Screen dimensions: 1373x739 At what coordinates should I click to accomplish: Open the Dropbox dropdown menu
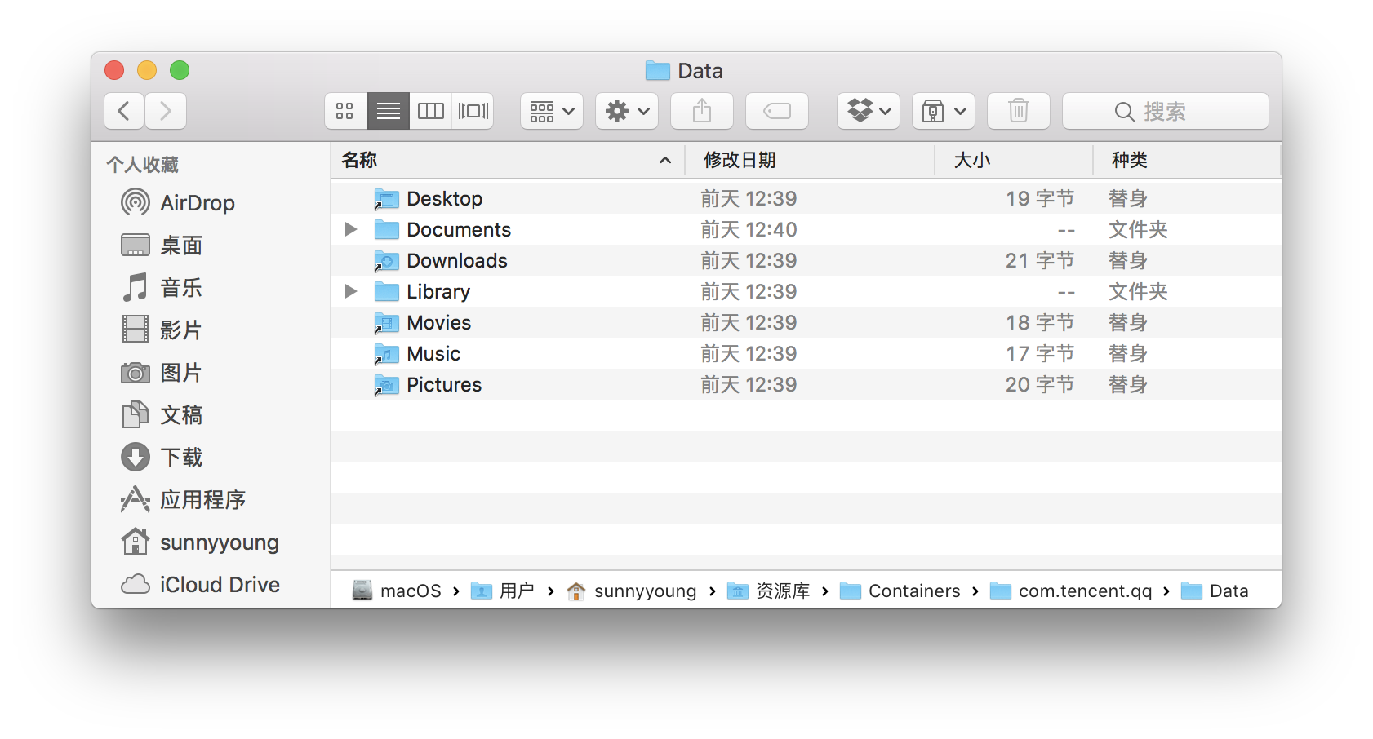[x=868, y=111]
